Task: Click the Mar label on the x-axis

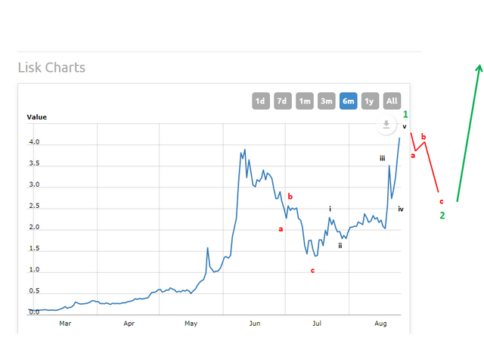Action: (x=65, y=323)
